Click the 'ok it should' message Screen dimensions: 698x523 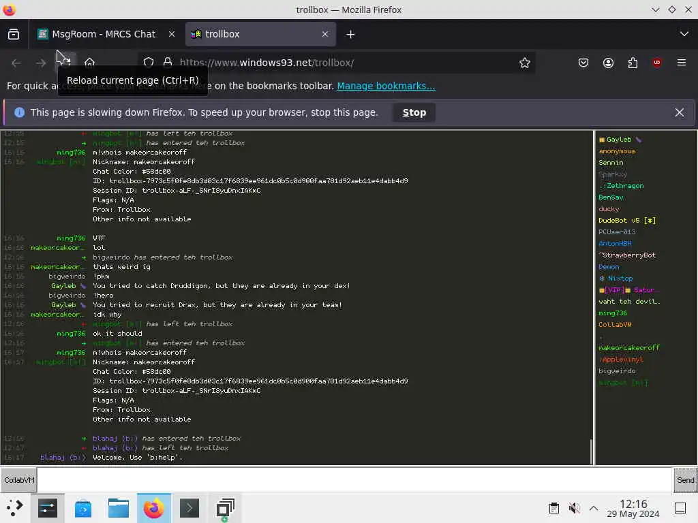[x=117, y=334]
